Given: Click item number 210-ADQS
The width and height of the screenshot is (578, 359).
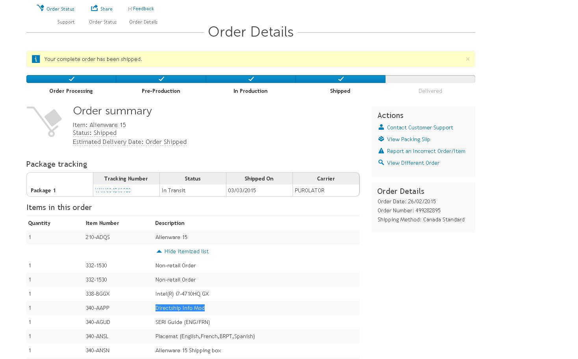Looking at the screenshot, I should tap(98, 237).
